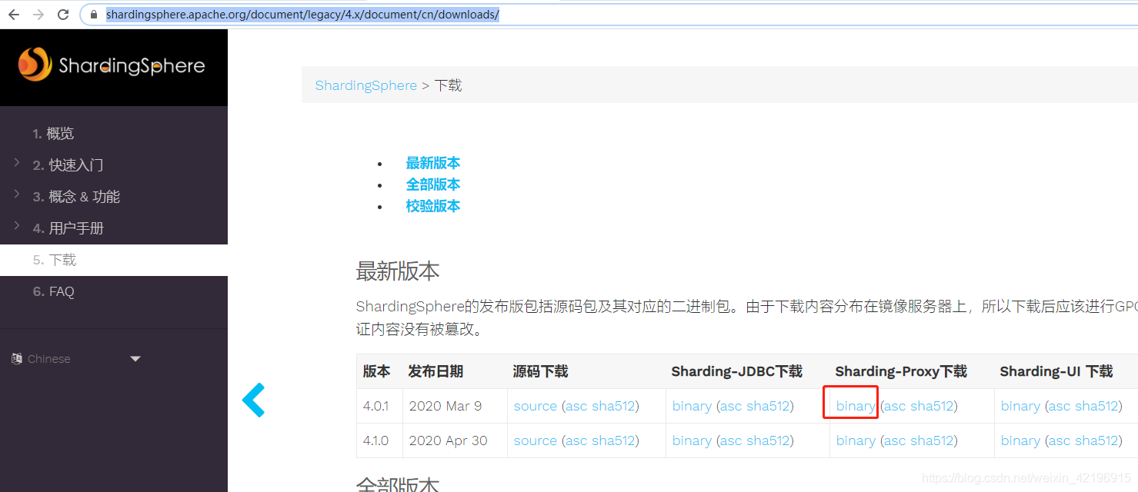Download 4.0.1 source package
Screen dimensions: 1138x492
535,406
